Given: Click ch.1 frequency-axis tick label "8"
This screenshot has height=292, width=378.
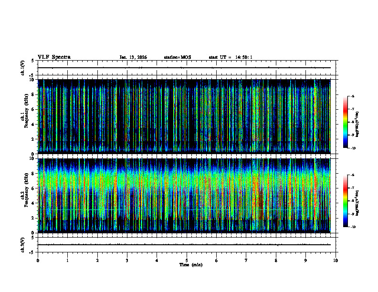Looking at the screenshot, I should click(x=33, y=94).
